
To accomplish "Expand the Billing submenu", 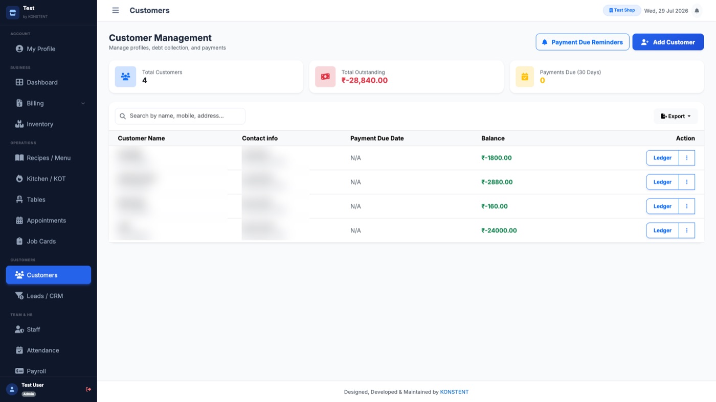I will coord(49,103).
